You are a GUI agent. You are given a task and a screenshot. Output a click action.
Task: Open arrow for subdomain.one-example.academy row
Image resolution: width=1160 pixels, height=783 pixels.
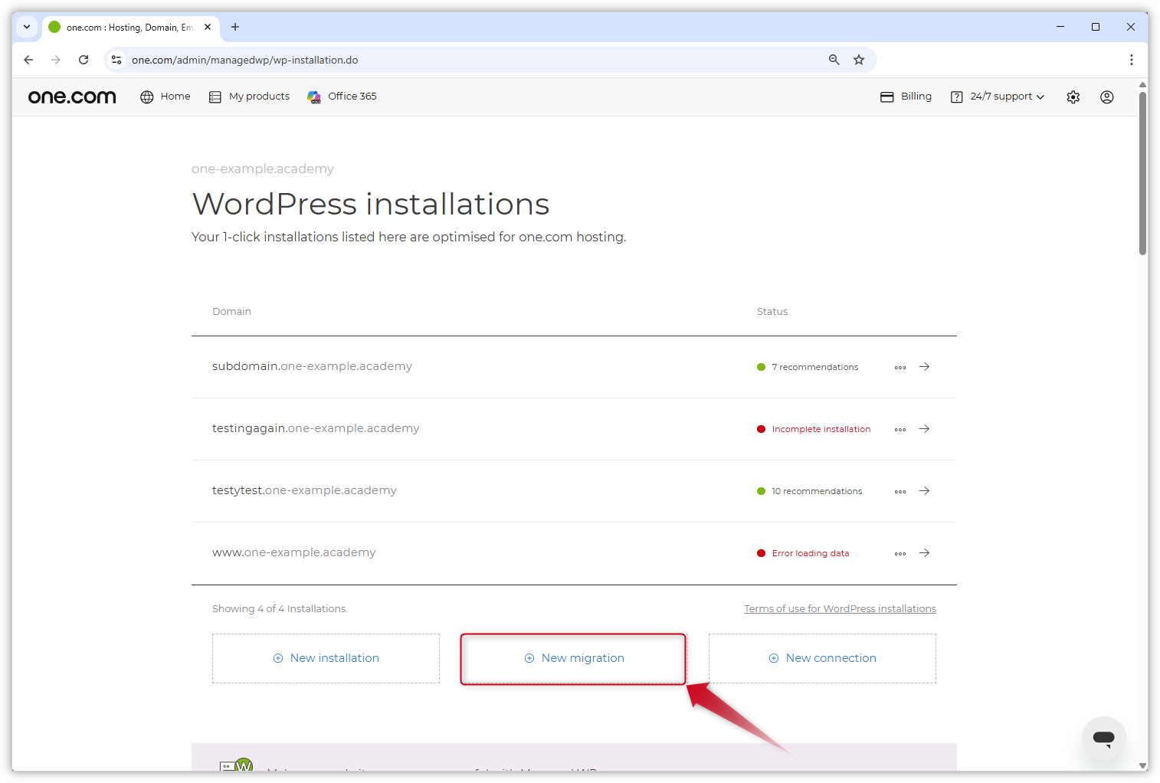(924, 367)
